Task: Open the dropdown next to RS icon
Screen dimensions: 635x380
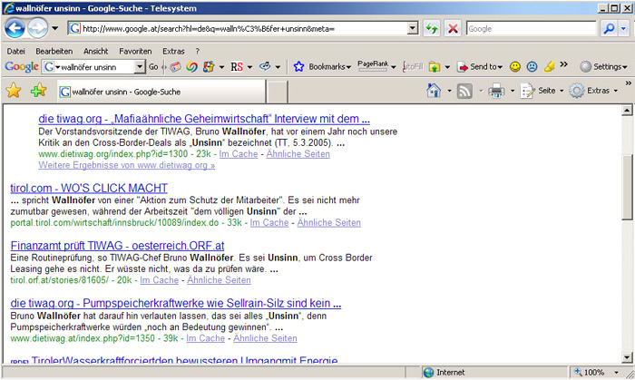Action: click(249, 67)
